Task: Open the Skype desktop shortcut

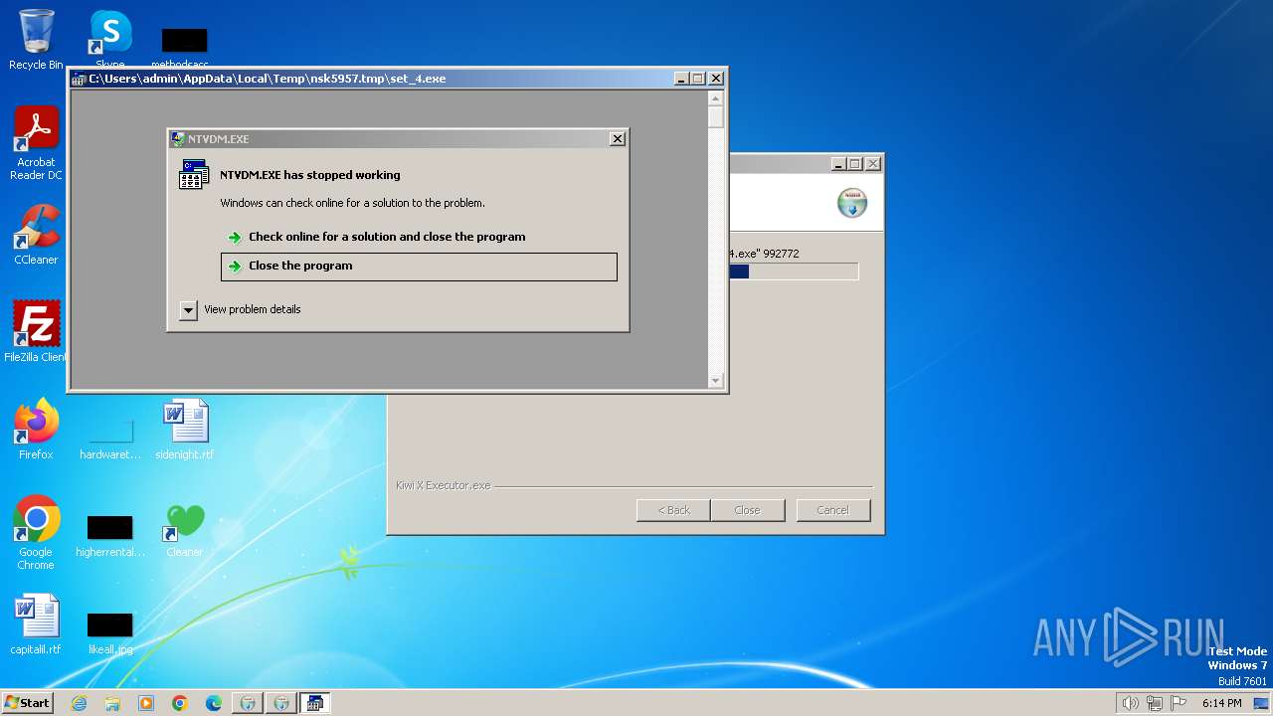Action: point(110,40)
